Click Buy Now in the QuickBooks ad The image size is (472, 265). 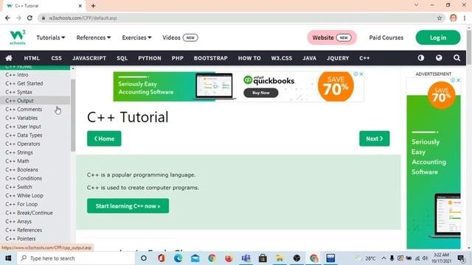[x=260, y=93]
